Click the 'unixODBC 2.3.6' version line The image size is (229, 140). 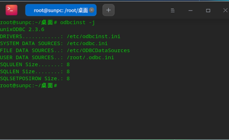[22, 30]
